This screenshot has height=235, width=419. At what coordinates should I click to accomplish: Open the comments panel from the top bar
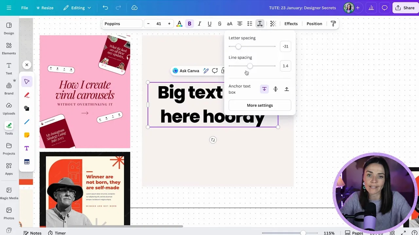coord(385,8)
